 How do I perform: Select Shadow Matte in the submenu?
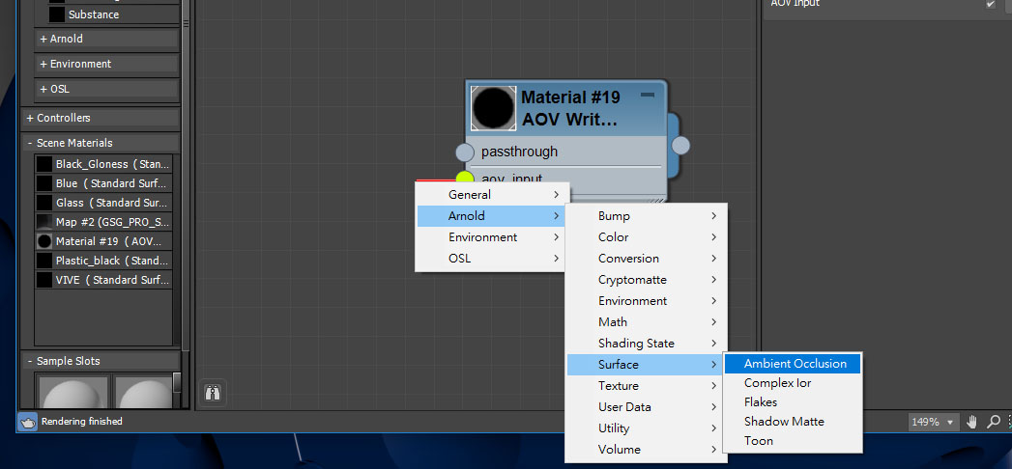(783, 422)
